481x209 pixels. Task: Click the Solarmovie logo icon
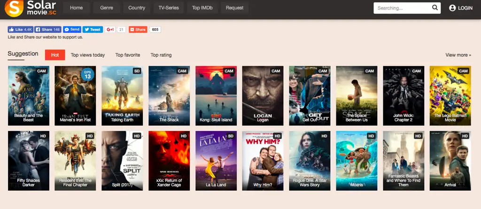tap(15, 8)
